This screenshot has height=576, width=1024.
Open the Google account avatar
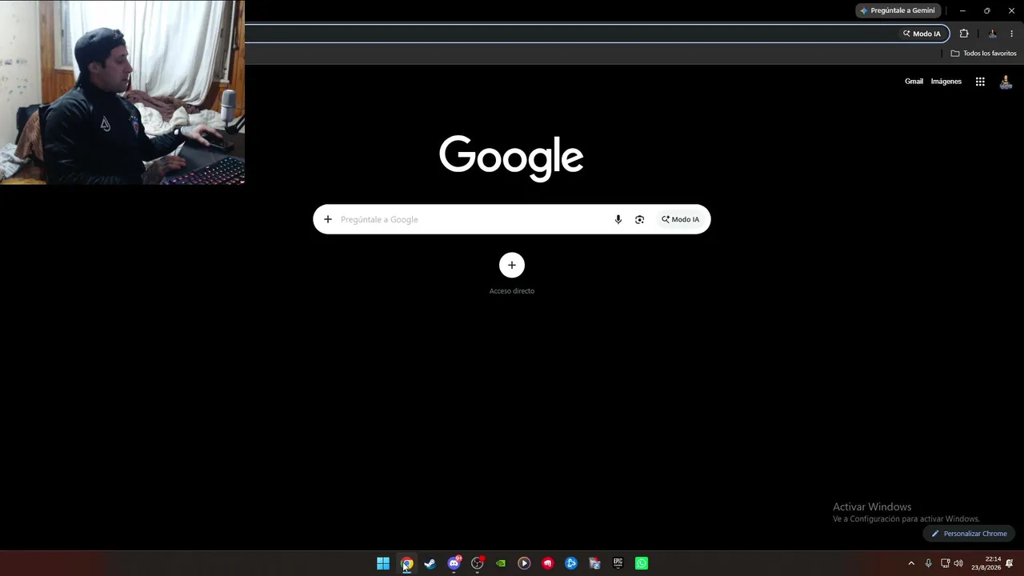(1006, 82)
